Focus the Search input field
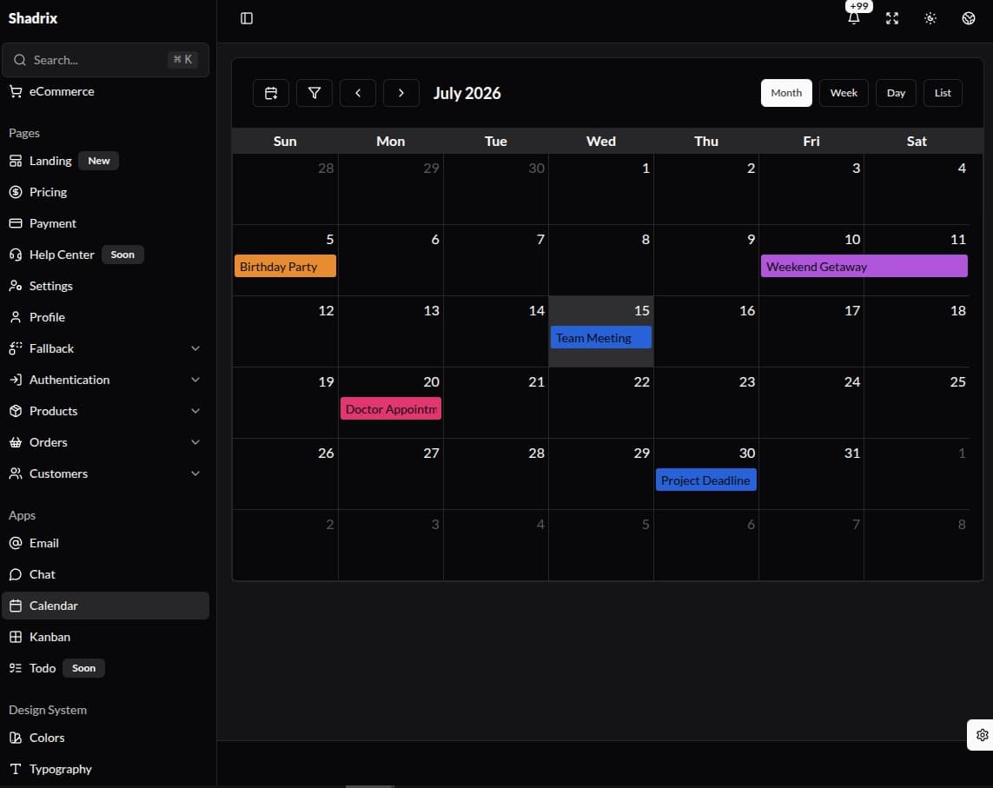The image size is (993, 788). (106, 60)
